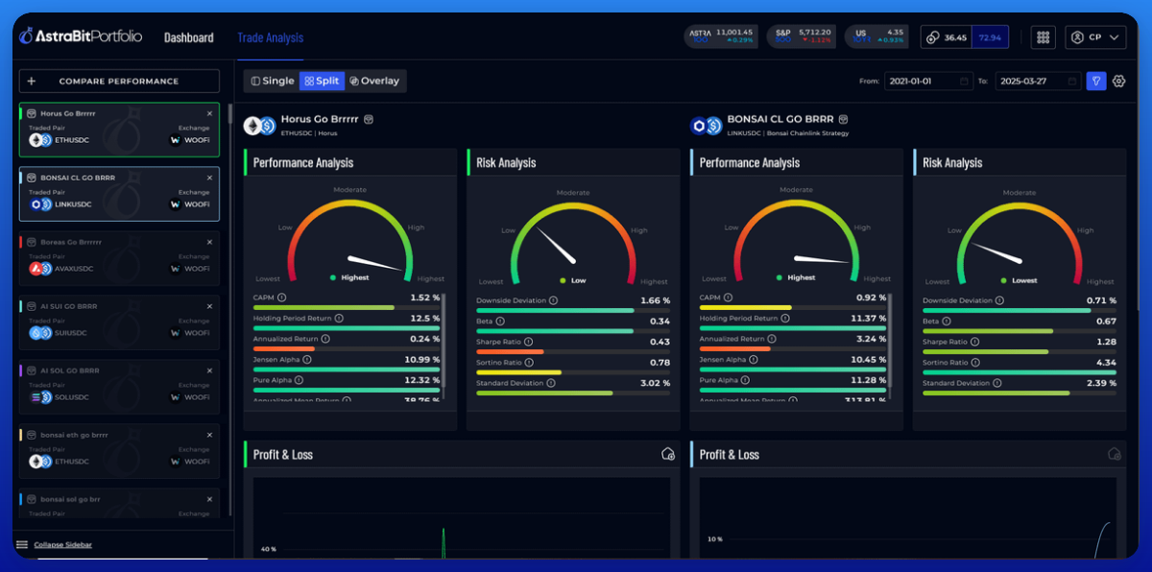Click info icon for Horus Holding Period Return
The image size is (1152, 572).
(x=339, y=318)
